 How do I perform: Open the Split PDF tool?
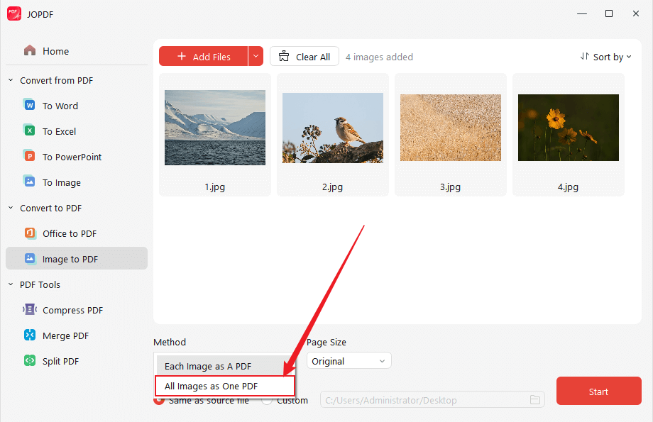click(x=62, y=360)
